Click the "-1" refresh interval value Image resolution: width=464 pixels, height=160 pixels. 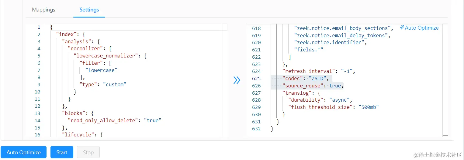(x=347, y=71)
